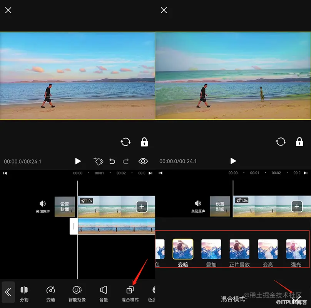Image resolution: width=311 pixels, height=308 pixels.
Task: Tap the right timecode 00:00.0/00:24.1
Action: tap(178, 161)
